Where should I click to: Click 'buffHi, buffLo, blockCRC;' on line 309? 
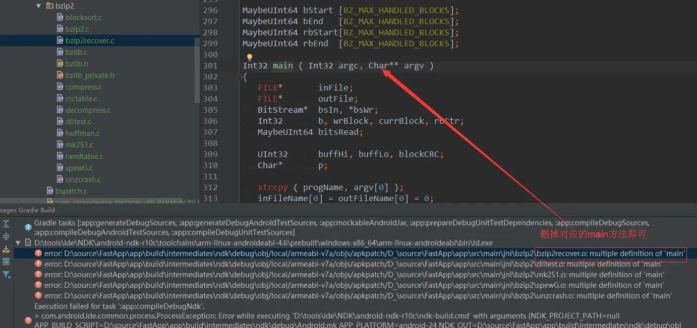[x=381, y=154]
